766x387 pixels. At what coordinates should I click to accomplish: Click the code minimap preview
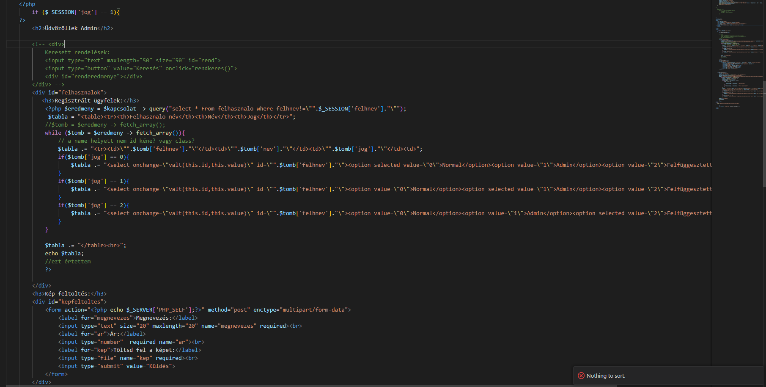point(739,55)
